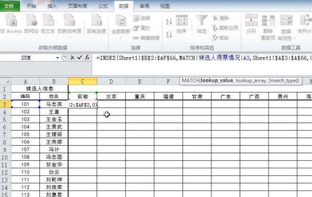Open the 文件 tab
The image size is (312, 197).
coord(9,6)
